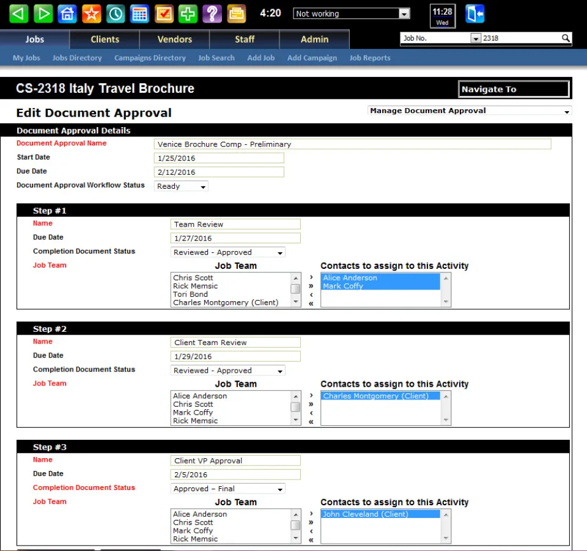Add selected Step #2 member with single right arrow
The image size is (587, 551).
[x=311, y=395]
